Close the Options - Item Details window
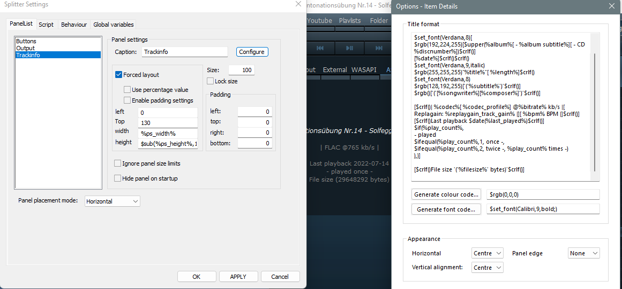This screenshot has width=622, height=289. pyautogui.click(x=611, y=6)
